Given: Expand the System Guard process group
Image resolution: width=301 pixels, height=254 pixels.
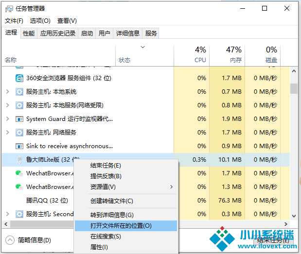Looking at the screenshot, I should (x=8, y=119).
